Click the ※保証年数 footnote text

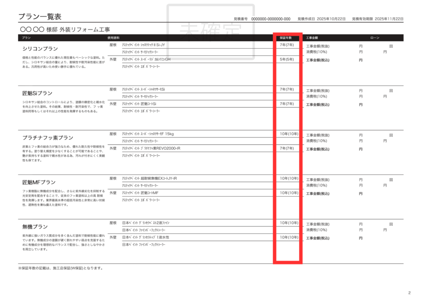click(x=60, y=268)
